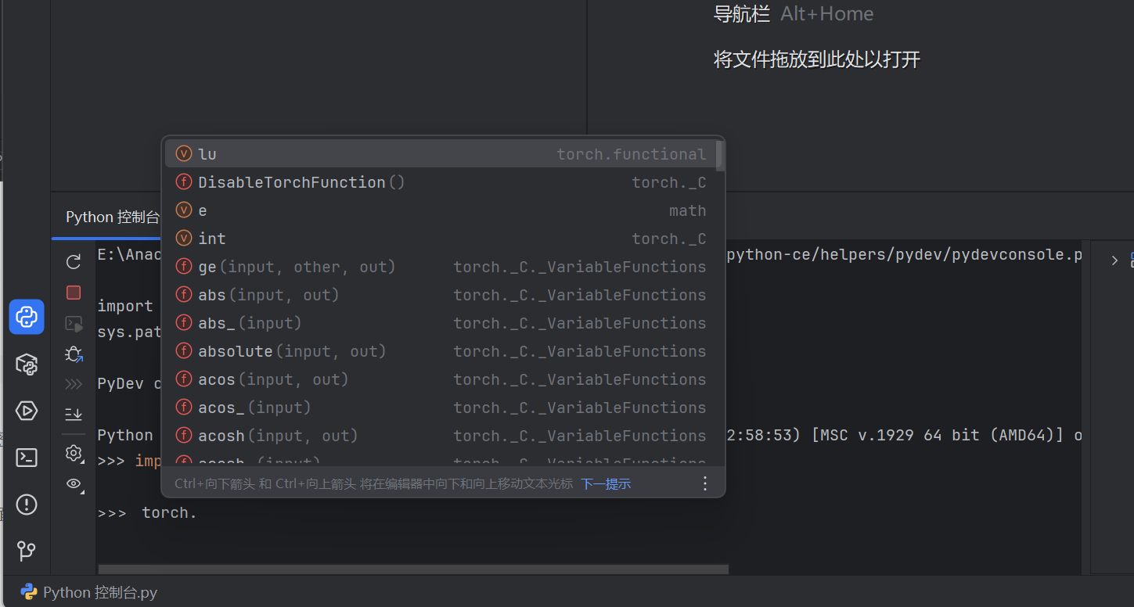
Task: Stop the console with red square icon
Action: pyautogui.click(x=73, y=292)
